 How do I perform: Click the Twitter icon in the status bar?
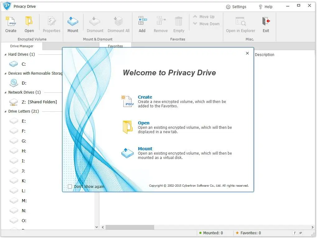tap(300, 233)
